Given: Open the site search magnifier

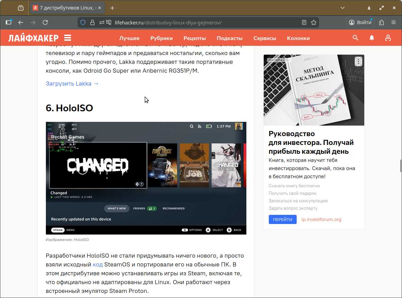Looking at the screenshot, I should click(x=355, y=38).
